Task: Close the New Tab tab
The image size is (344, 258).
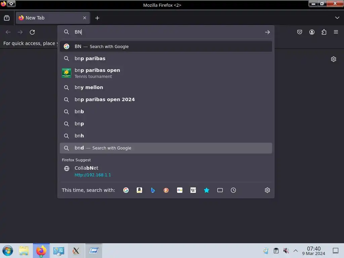Action: pyautogui.click(x=84, y=18)
